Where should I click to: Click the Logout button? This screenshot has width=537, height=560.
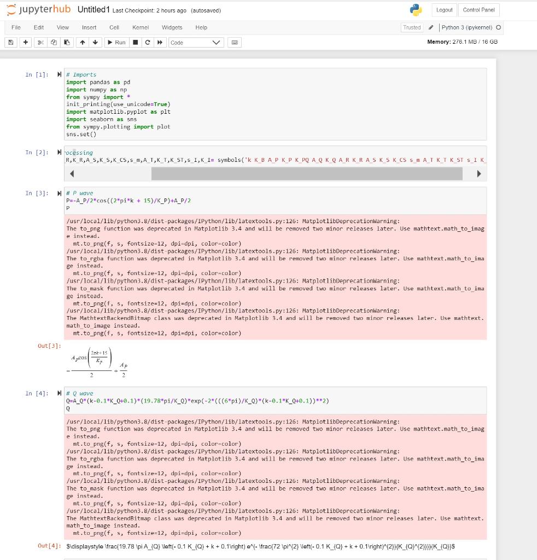click(444, 9)
